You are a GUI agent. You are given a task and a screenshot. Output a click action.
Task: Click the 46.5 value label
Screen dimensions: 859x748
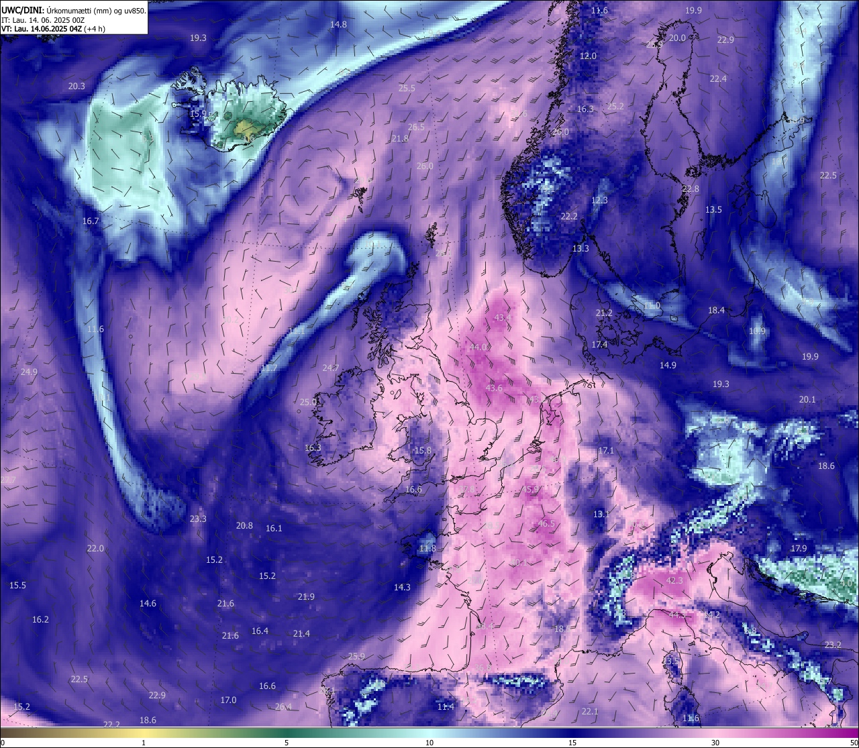546,523
